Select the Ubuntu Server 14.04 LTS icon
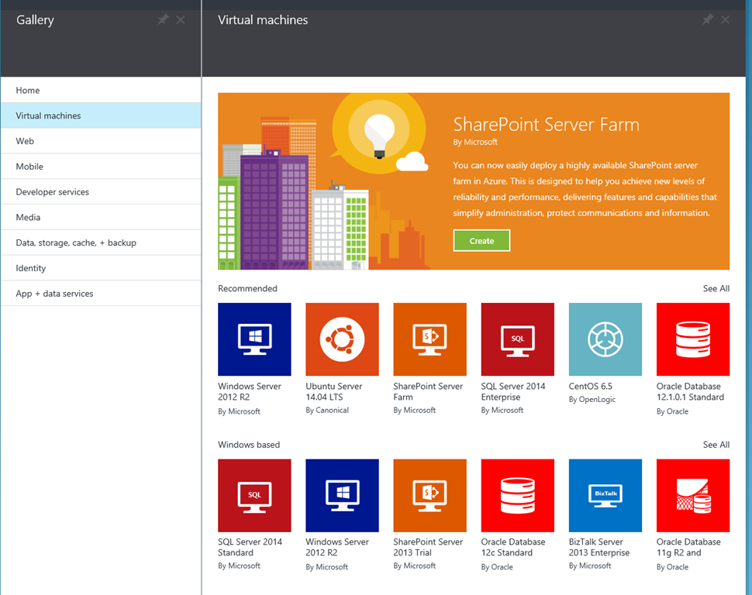The image size is (752, 595). [342, 339]
